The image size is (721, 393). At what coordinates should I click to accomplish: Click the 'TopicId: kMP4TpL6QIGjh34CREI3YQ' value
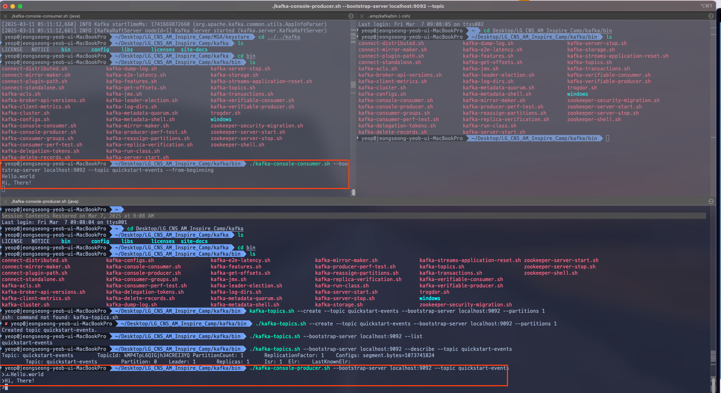pos(143,355)
